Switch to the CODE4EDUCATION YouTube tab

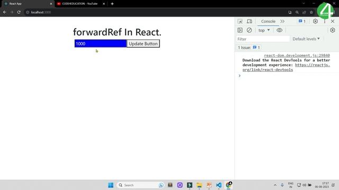click(79, 4)
